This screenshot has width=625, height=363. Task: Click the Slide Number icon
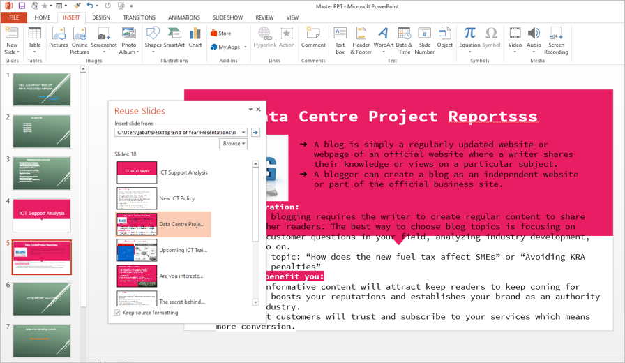(x=424, y=38)
